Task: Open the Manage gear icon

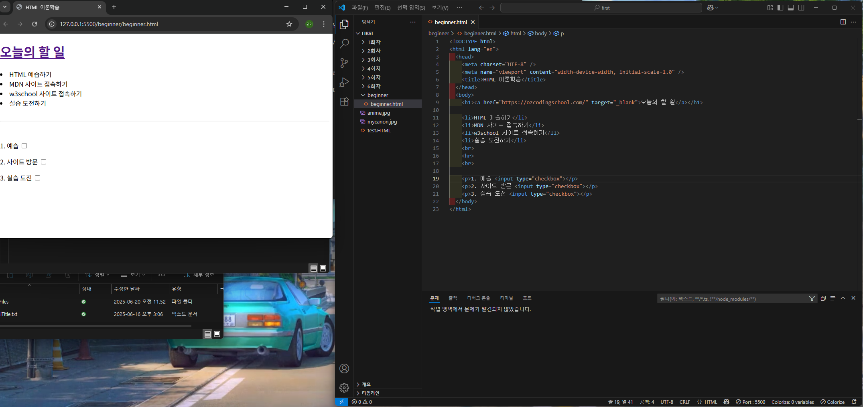Action: [x=344, y=387]
